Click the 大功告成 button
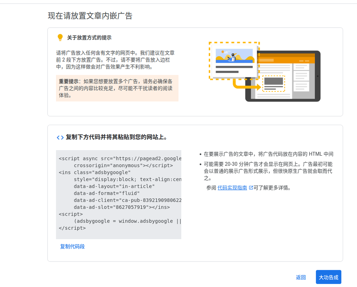This screenshot has height=287, width=357. tap(328, 277)
